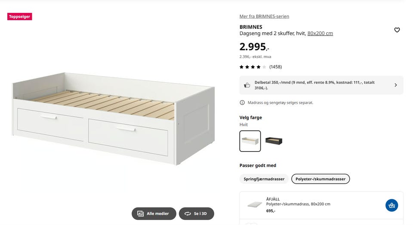Add BRIMNES to favorites with the heart icon
The image size is (413, 225).
click(x=397, y=30)
